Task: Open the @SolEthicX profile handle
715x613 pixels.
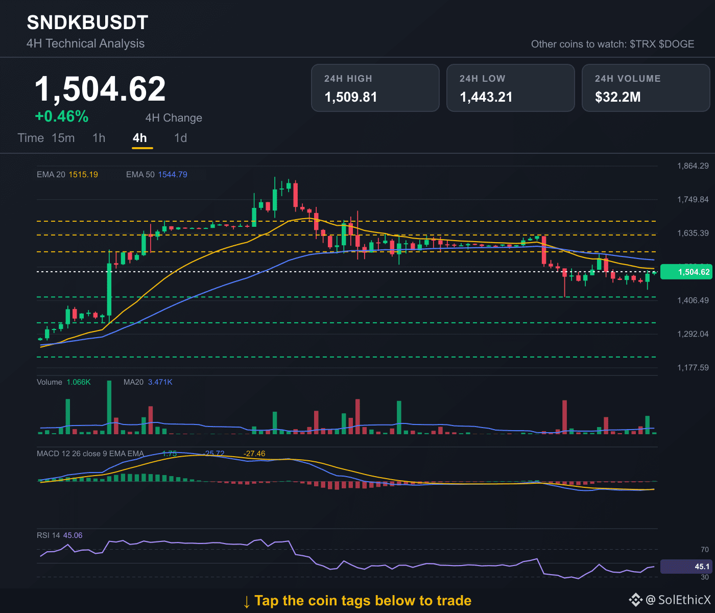Action: point(678,600)
